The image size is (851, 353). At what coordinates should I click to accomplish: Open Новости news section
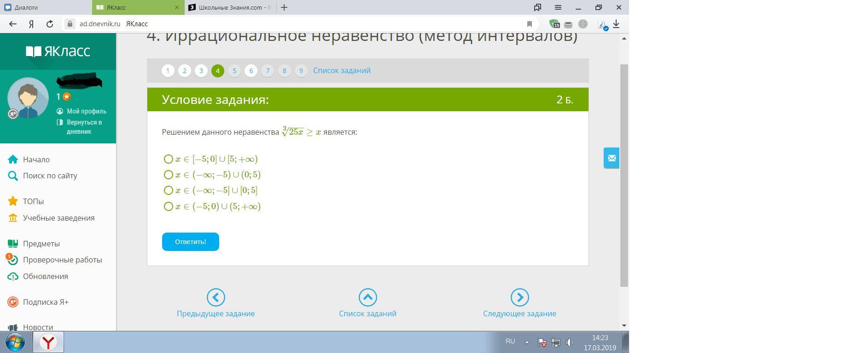[38, 327]
